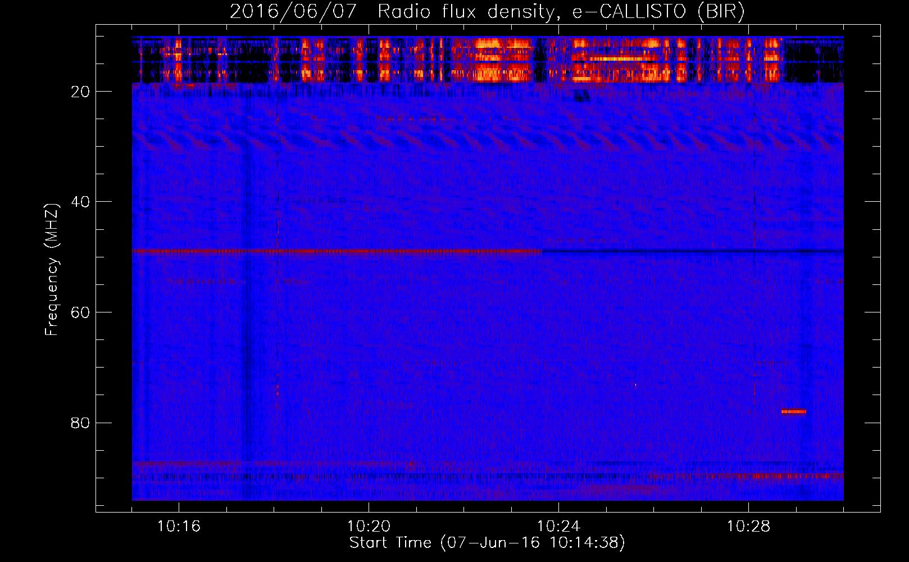The width and height of the screenshot is (909, 562).
Task: Click the dark line segment near 49 MHz after 10:24
Action: coord(693,251)
